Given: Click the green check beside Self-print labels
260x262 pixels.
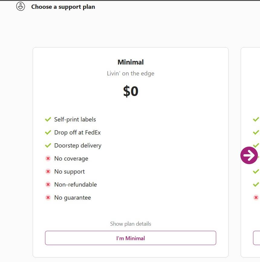Looking at the screenshot, I should coord(48,119).
